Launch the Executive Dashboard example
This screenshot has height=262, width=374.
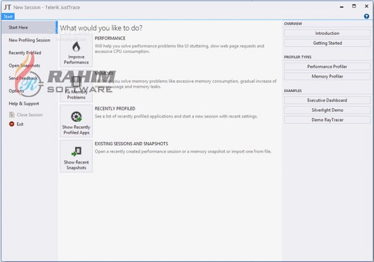pos(327,100)
